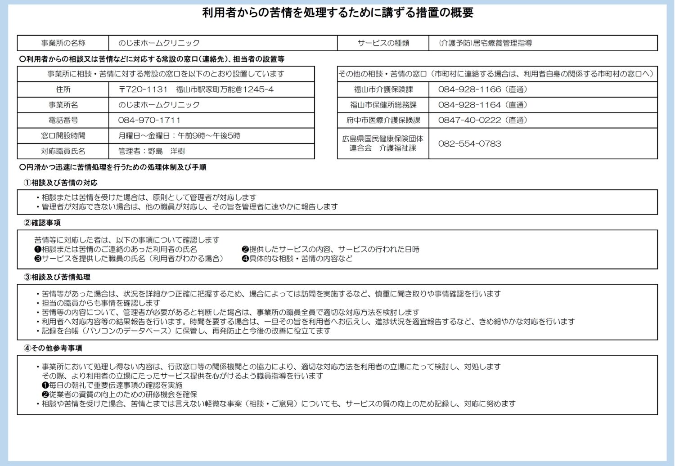
Task: Click the address 〒720-1131 福山市駅家町万能倉1245-4
Action: 196,90
